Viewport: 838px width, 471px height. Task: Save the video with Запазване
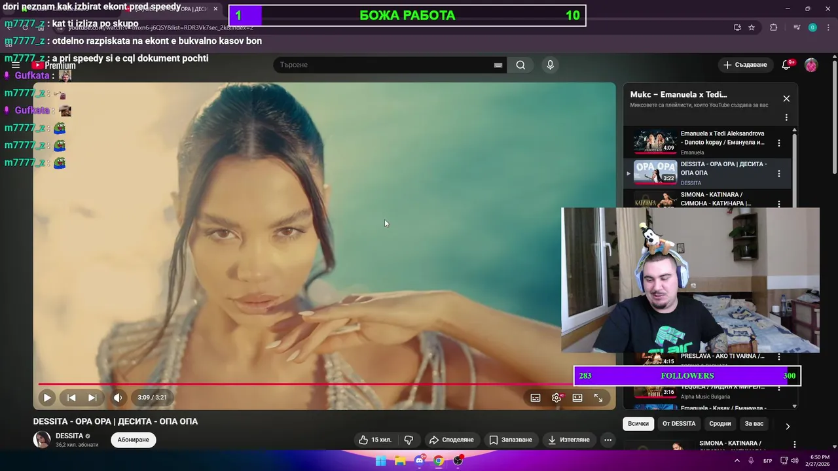click(x=511, y=440)
